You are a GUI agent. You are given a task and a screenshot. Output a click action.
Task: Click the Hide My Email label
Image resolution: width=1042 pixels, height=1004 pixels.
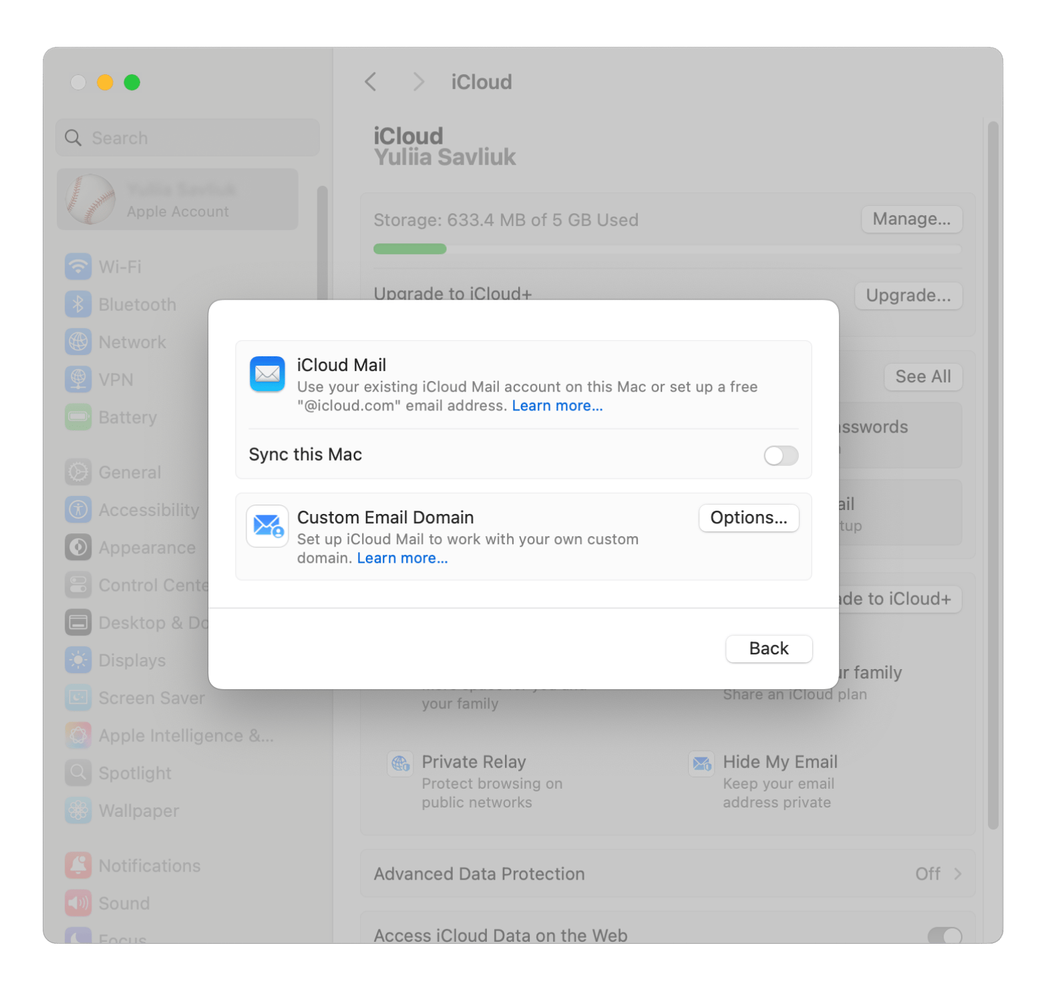point(779,762)
